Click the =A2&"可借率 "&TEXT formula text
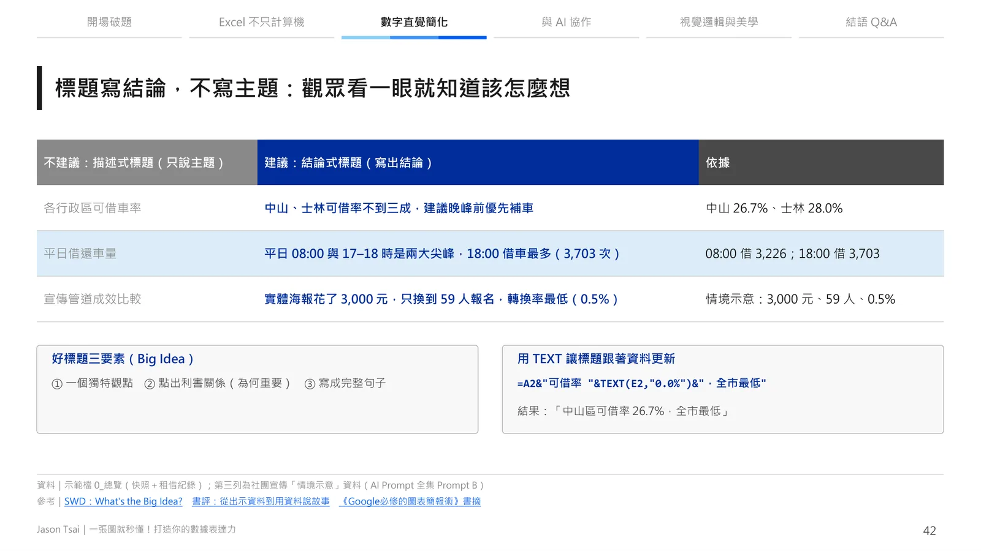 point(641,383)
